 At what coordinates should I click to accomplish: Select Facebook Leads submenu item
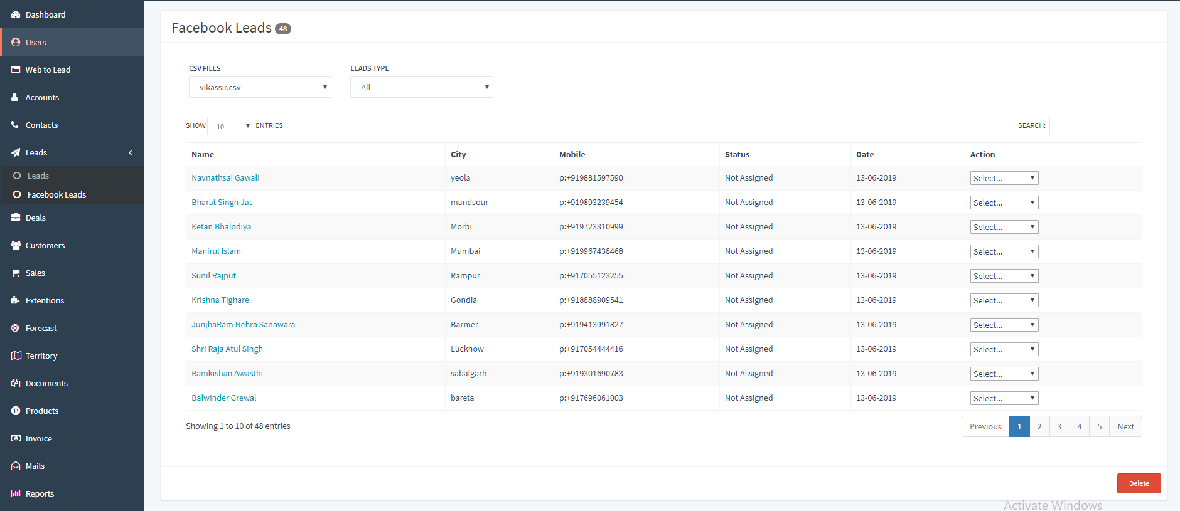pos(72,194)
